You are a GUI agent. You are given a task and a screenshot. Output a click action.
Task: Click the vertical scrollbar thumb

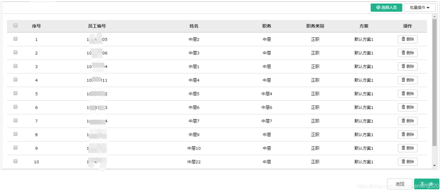[434, 82]
